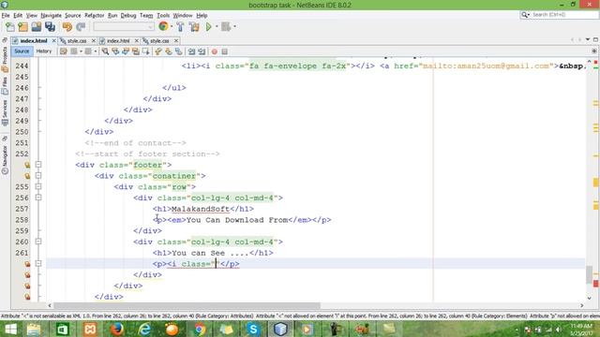The height and width of the screenshot is (337, 600).
Task: Run the project with the green arrow
Action: click(208, 27)
